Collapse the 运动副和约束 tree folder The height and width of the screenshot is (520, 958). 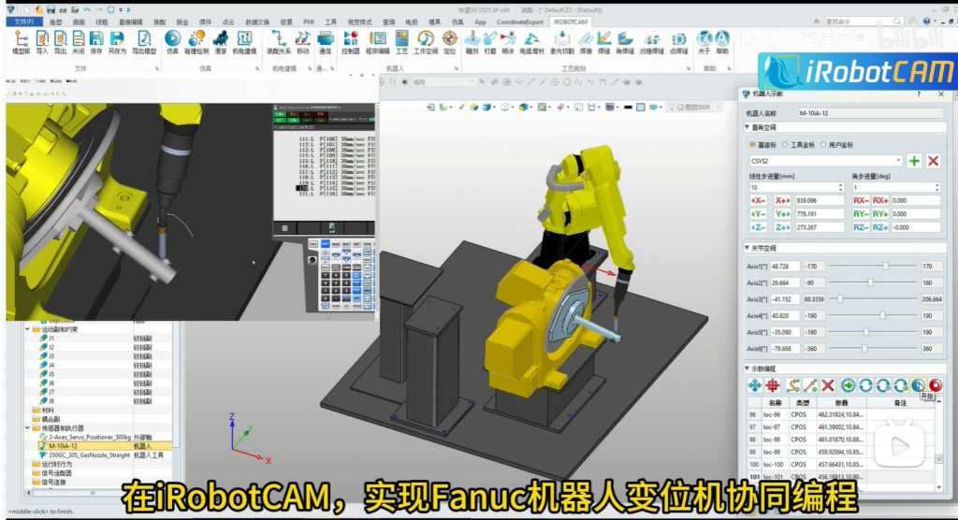pos(36,329)
